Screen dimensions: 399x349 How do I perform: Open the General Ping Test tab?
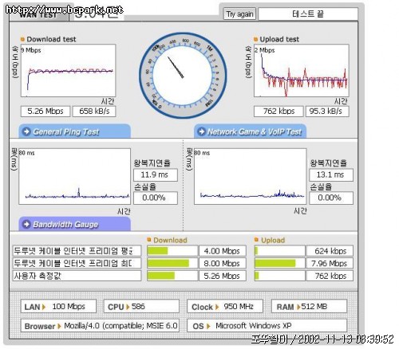tap(74, 131)
